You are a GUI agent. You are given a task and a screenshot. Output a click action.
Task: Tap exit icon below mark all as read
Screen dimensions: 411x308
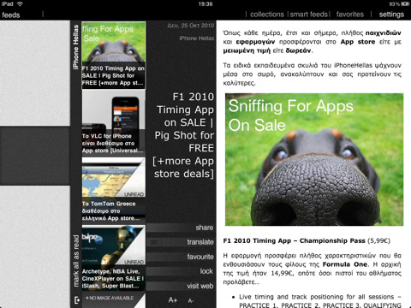point(76,300)
